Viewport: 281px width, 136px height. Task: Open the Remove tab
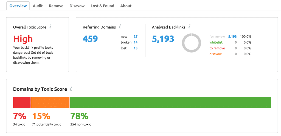point(56,6)
